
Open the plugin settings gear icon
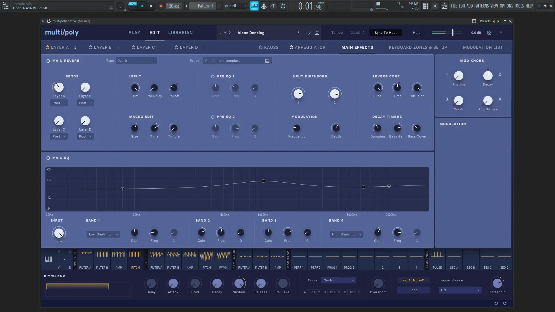[49, 21]
